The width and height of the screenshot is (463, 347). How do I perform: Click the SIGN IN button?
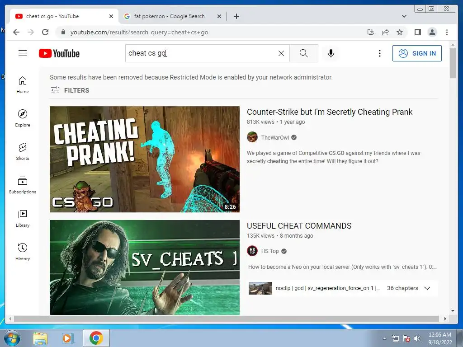click(x=417, y=53)
